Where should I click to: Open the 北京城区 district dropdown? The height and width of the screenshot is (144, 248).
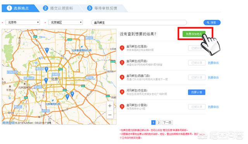click(65, 23)
